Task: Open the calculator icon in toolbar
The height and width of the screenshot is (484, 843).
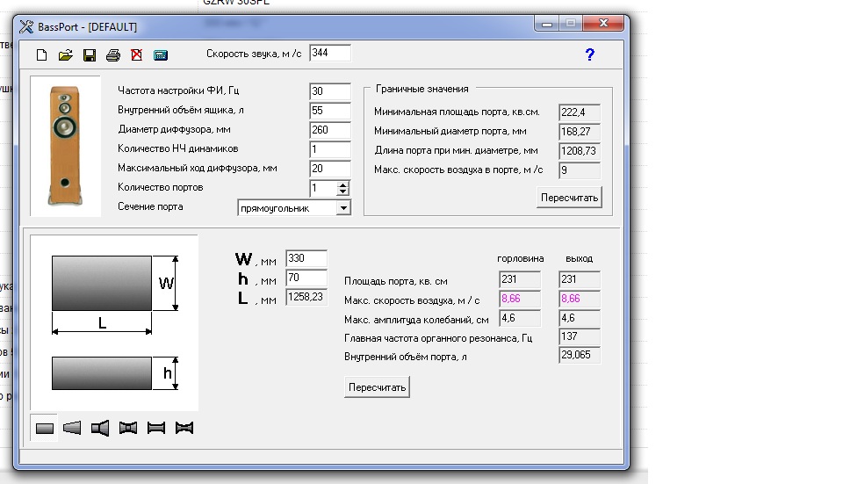Action: [160, 54]
